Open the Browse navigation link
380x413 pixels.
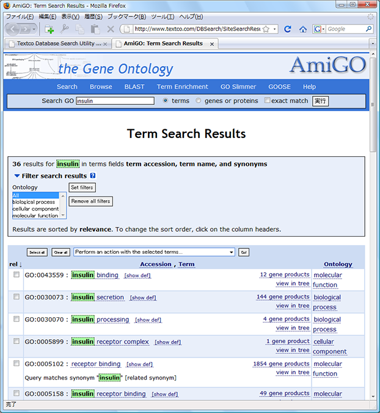101,87
